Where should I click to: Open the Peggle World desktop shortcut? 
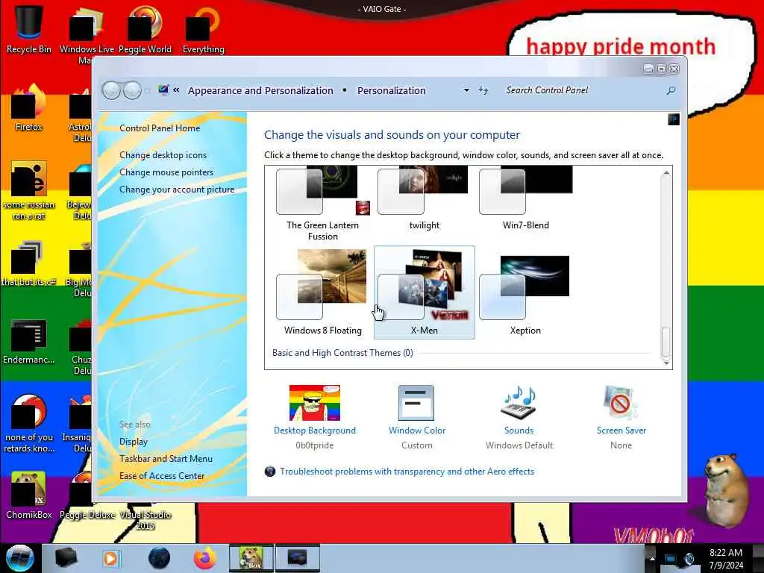pyautogui.click(x=145, y=29)
